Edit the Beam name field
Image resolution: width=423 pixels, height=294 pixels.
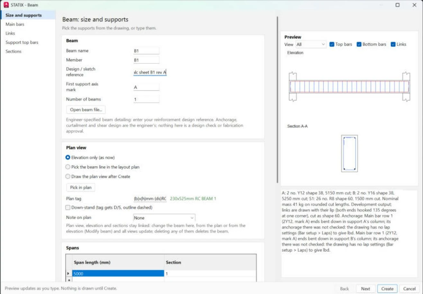click(x=147, y=51)
